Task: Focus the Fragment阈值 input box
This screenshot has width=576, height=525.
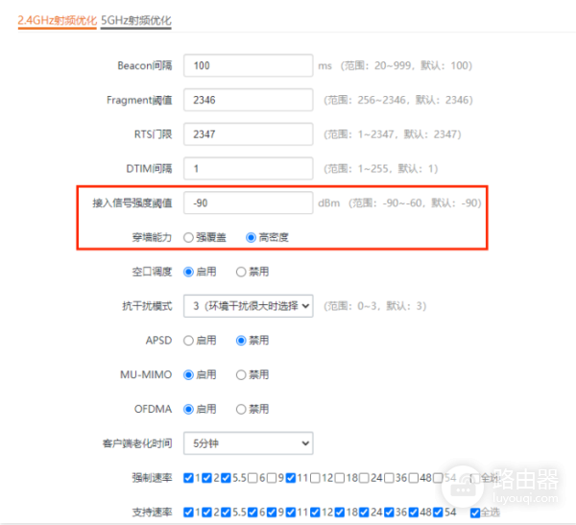Action: 249,100
